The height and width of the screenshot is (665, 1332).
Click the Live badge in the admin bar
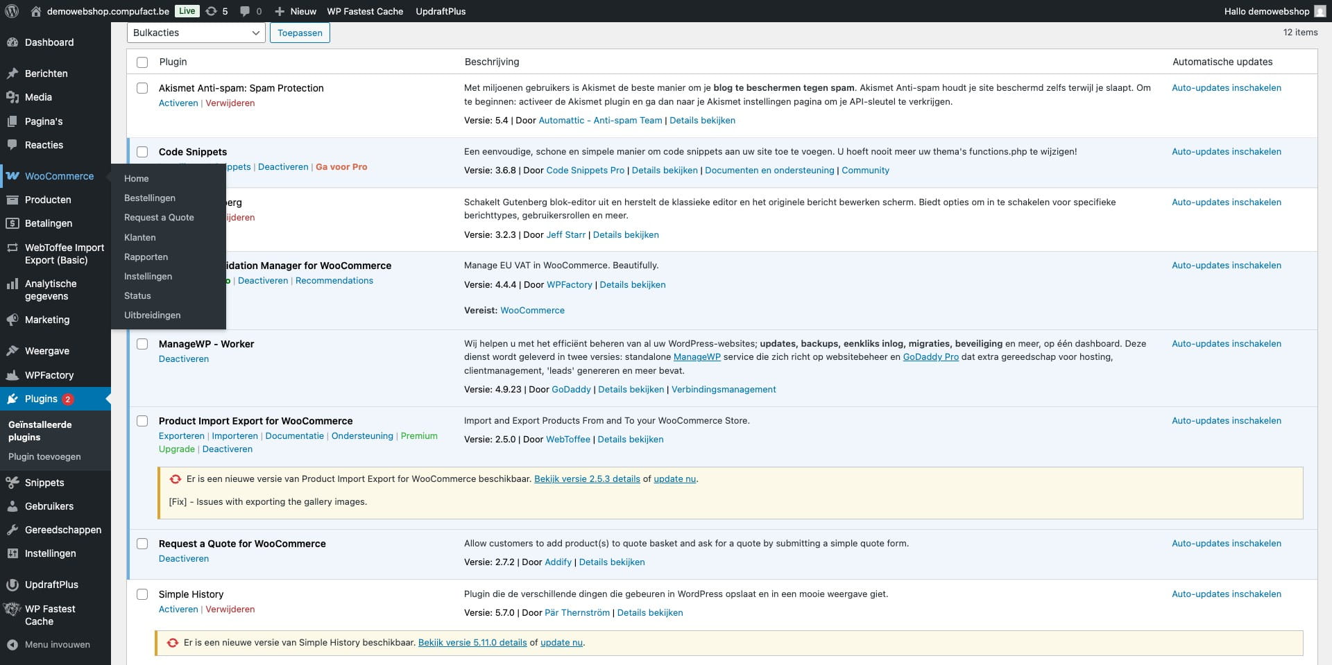click(187, 11)
